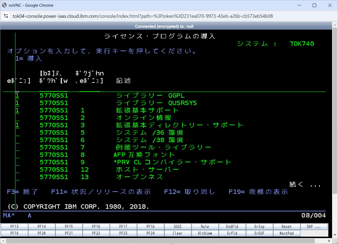Screen dimensions: 338x244
Task: Click the Clear key button
Action: coord(178,233)
